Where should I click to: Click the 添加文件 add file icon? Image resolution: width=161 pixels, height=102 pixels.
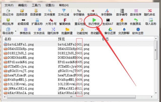click(8, 12)
